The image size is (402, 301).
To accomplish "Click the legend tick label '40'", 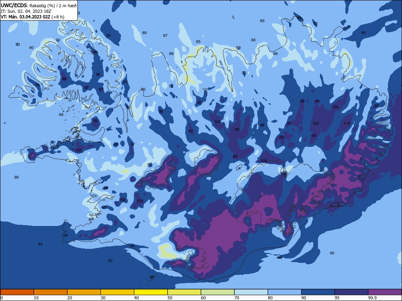I will coord(137,298).
